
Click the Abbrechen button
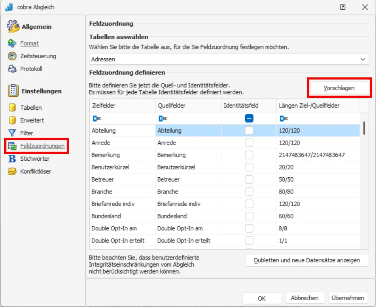(305, 298)
